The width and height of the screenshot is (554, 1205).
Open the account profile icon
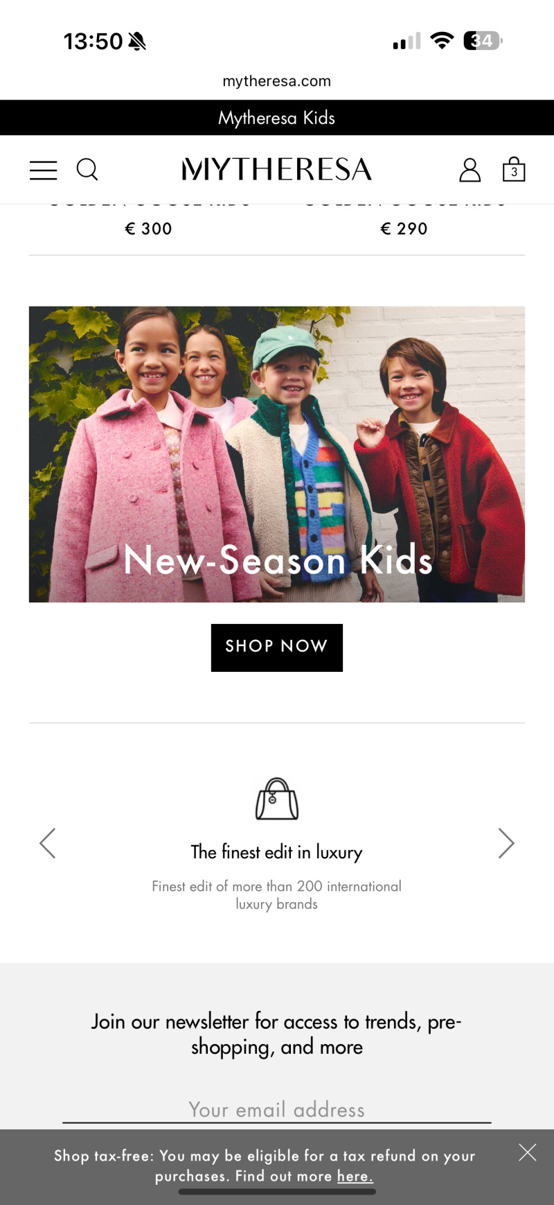tap(470, 169)
